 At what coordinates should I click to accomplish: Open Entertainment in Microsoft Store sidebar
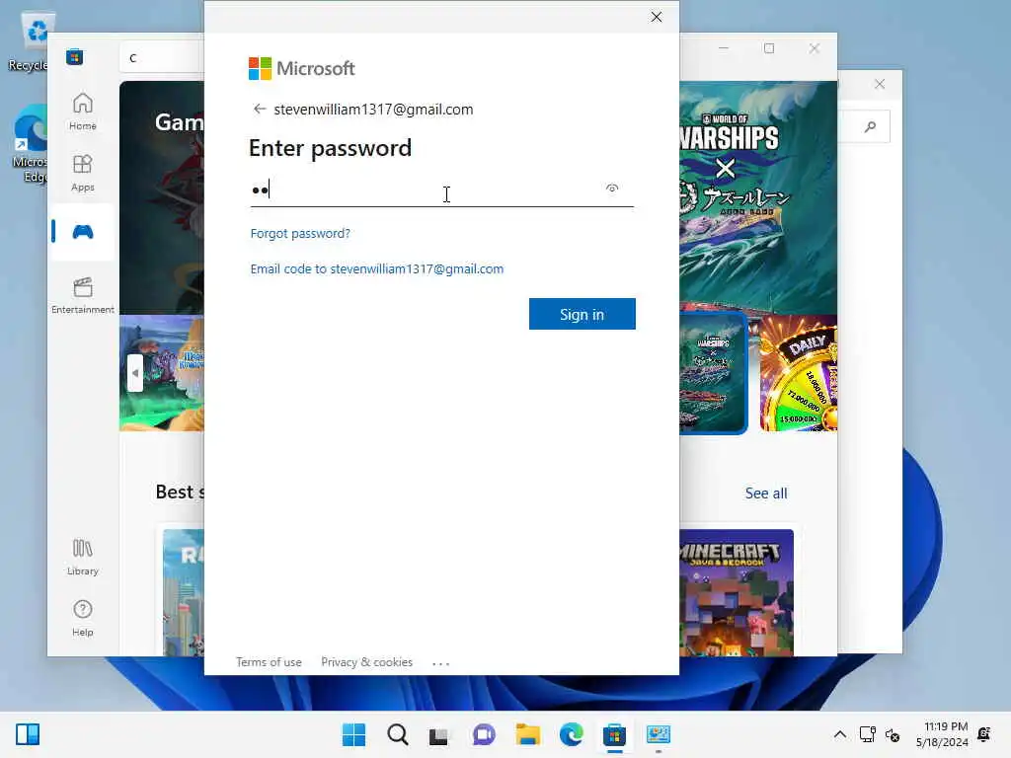[x=83, y=295]
